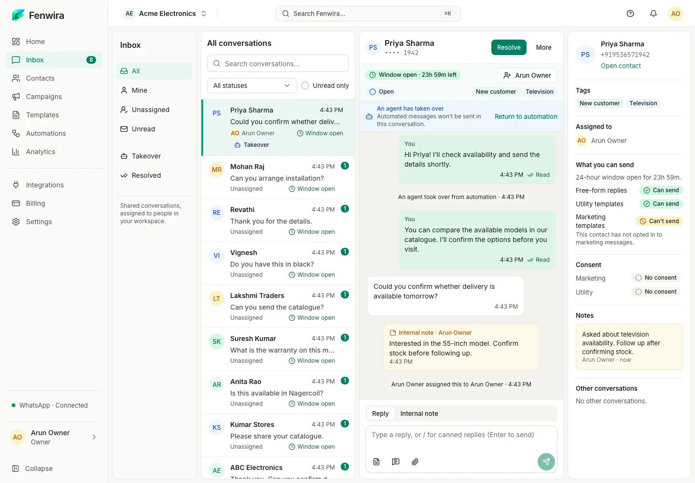Screen dimensions: 695x483
Task: Select the Reply tab
Action: tap(380, 413)
